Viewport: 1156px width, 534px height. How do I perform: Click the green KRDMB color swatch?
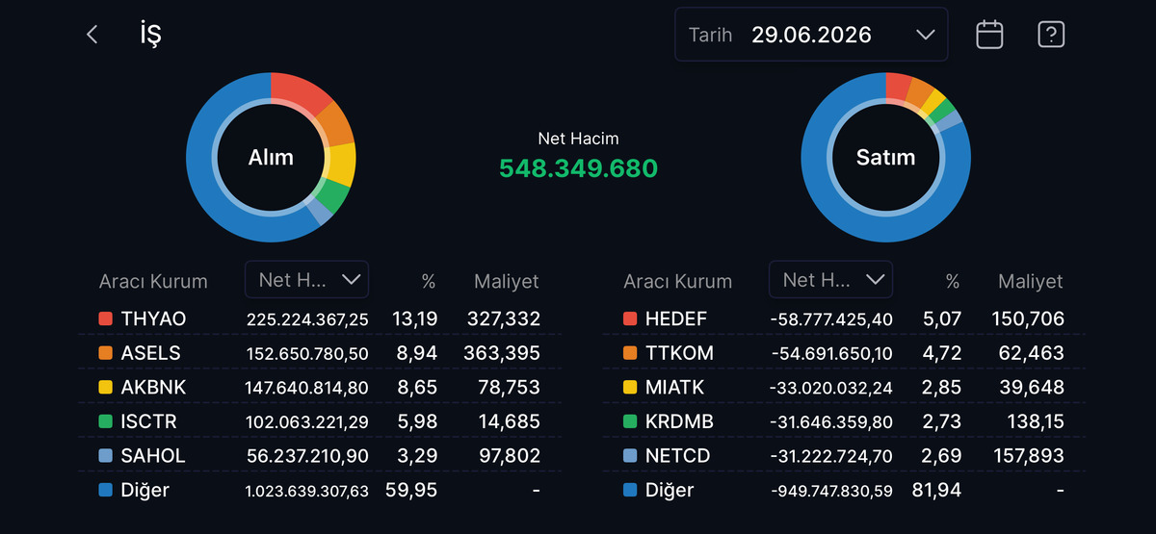tap(630, 421)
